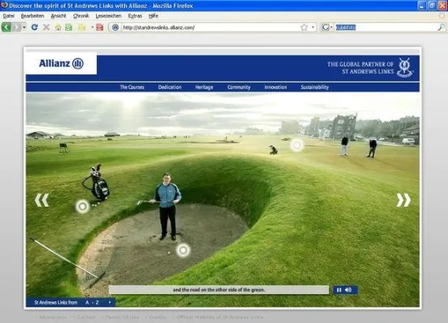Click the grey forward navigation arrow
This screenshot has height=323, width=448.
click(16, 27)
